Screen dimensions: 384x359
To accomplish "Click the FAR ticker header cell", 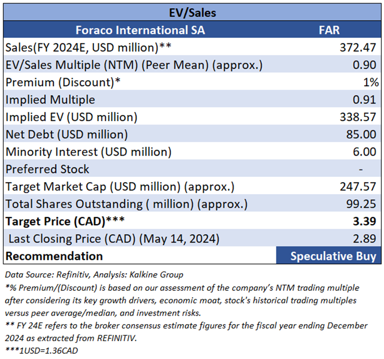I will tap(329, 30).
